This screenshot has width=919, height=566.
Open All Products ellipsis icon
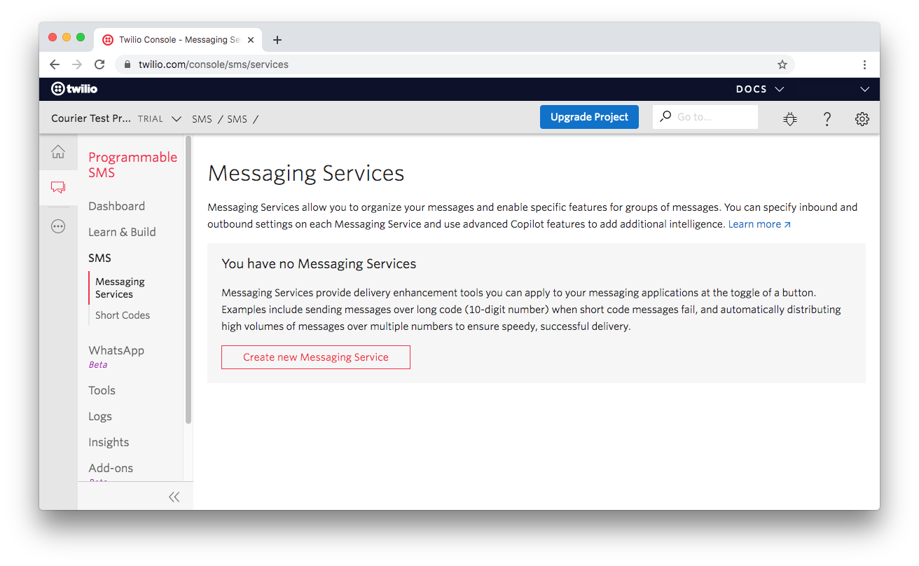coord(58,226)
